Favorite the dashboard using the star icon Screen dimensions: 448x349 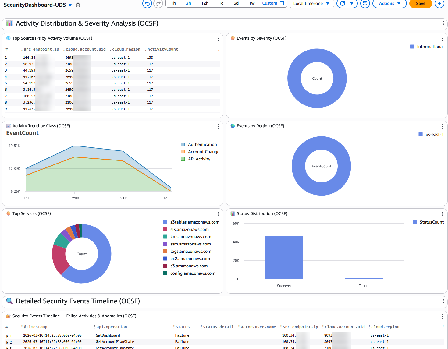[78, 5]
